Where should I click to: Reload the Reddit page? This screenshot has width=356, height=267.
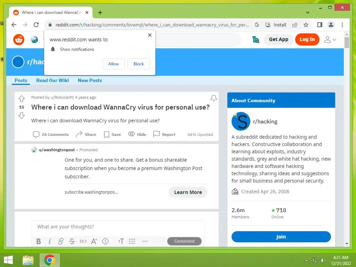pos(36,25)
